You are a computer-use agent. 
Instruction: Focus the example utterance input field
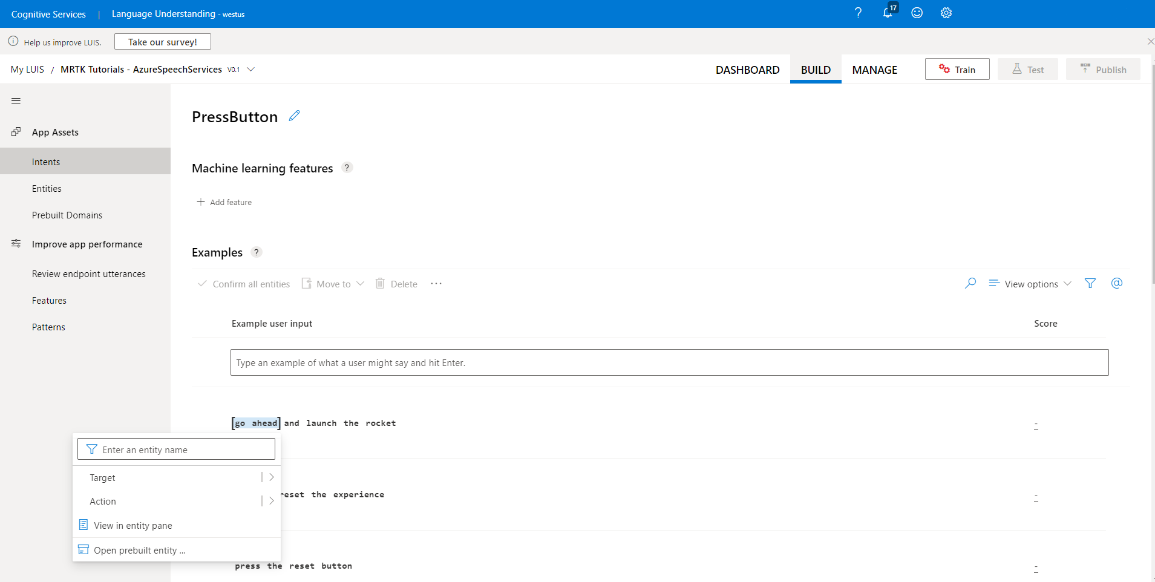669,362
